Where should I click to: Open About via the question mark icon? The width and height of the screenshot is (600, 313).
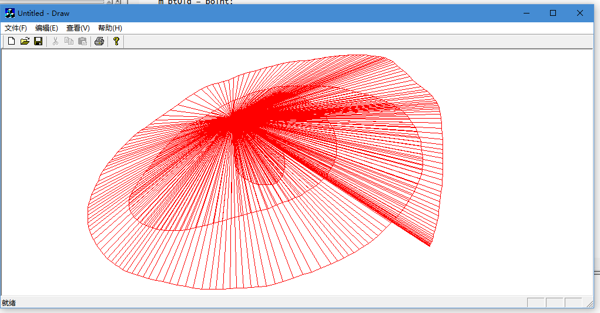(x=116, y=41)
